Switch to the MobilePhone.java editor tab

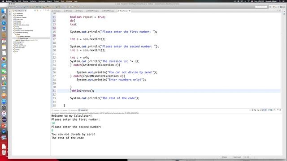click(x=93, y=11)
